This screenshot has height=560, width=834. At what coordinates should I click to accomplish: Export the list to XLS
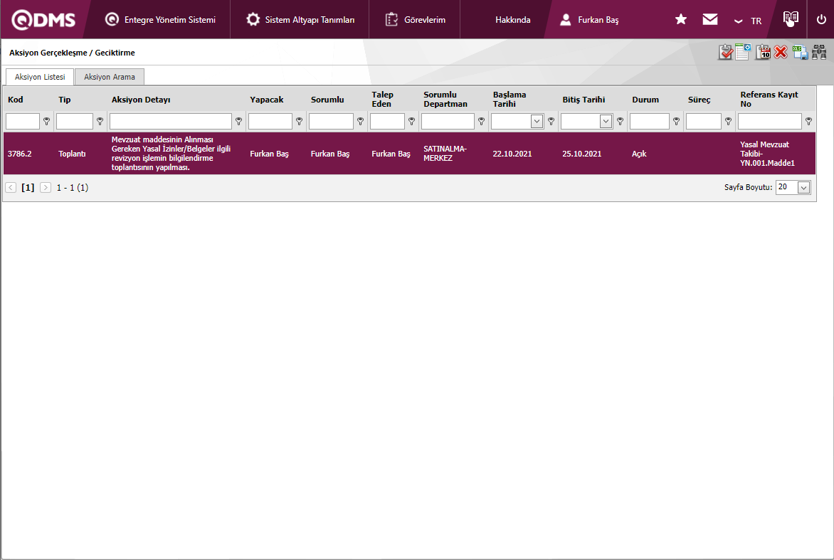pos(800,52)
